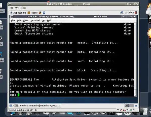Open the Edit menu in terminal

(x=19, y=20)
